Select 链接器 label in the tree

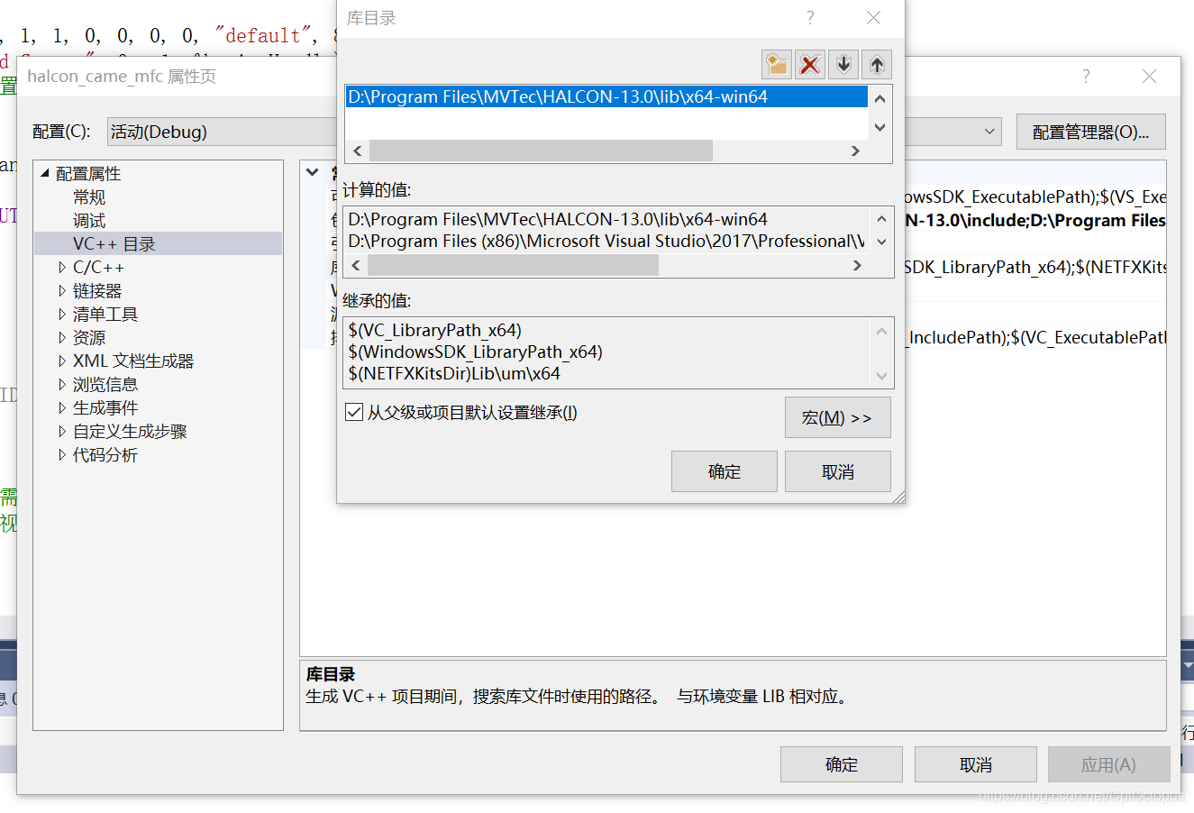click(x=97, y=291)
